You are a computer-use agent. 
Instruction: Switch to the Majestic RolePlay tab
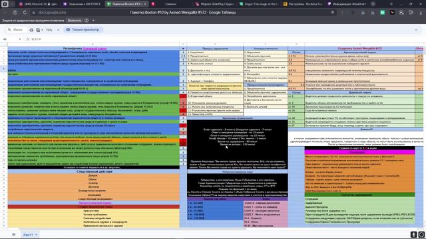point(214,4)
